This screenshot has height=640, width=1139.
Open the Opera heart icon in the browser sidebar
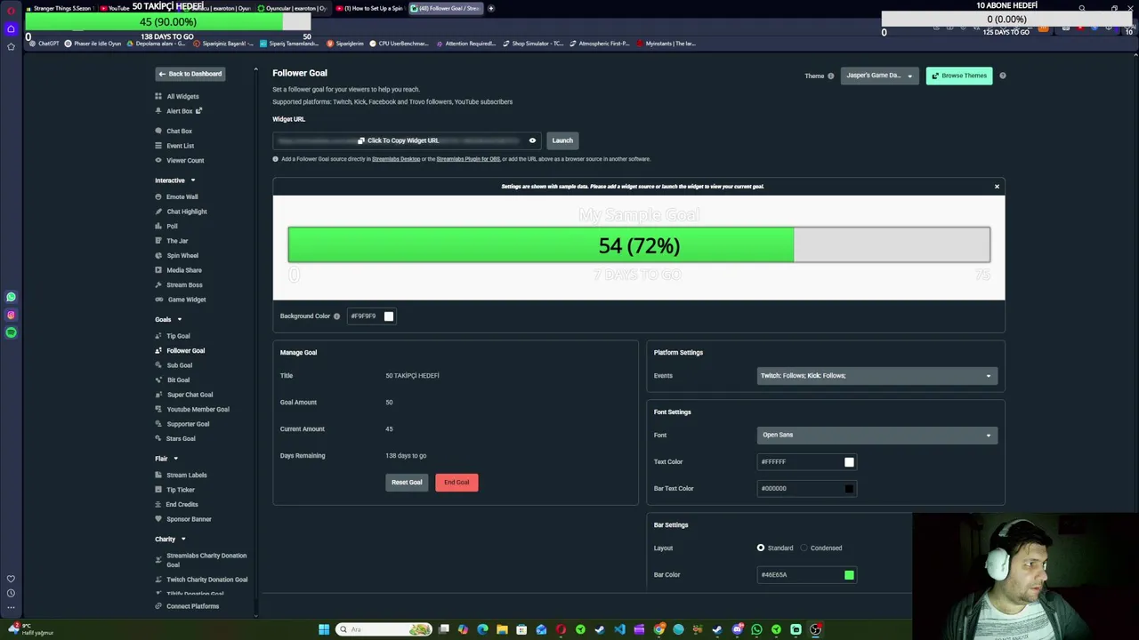11,579
